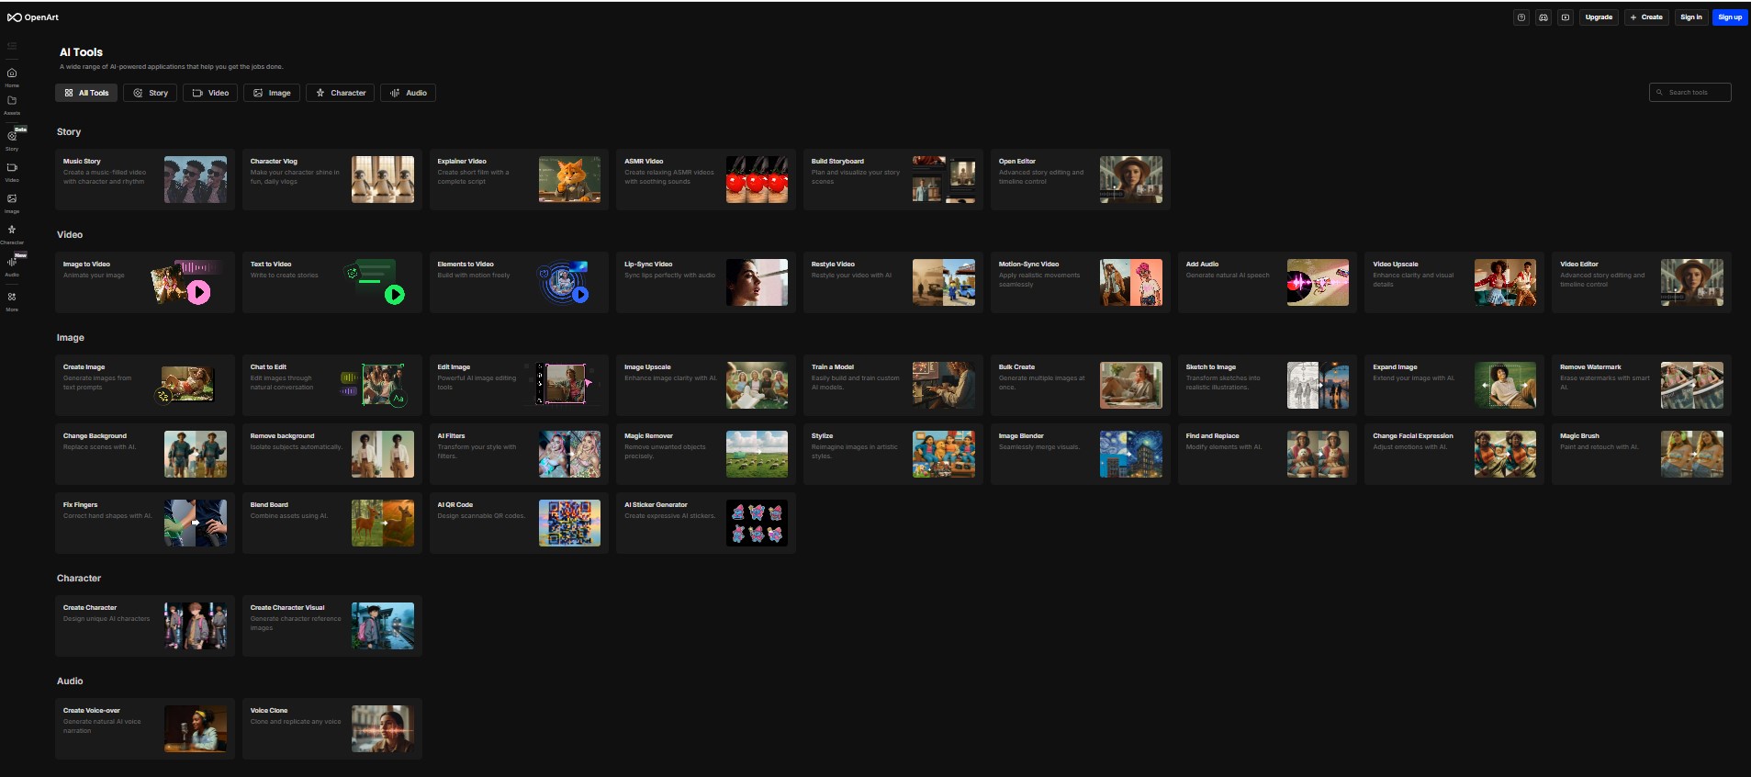Click the Discord icon in header
1751x777 pixels.
point(1543,17)
